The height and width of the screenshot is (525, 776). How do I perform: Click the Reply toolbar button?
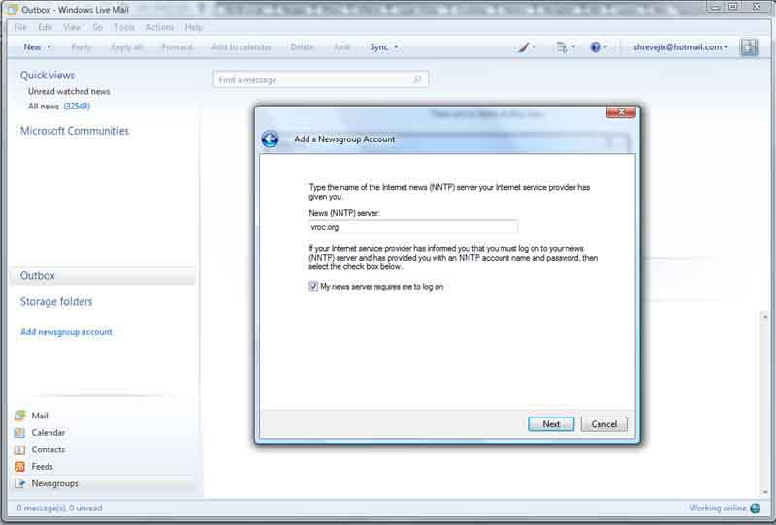81,47
